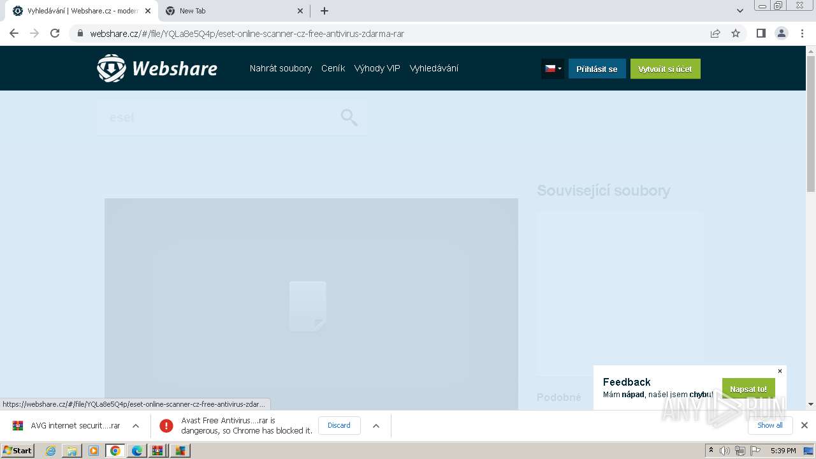The height and width of the screenshot is (459, 816).
Task: Close the Webshare browser tab
Action: [x=148, y=11]
